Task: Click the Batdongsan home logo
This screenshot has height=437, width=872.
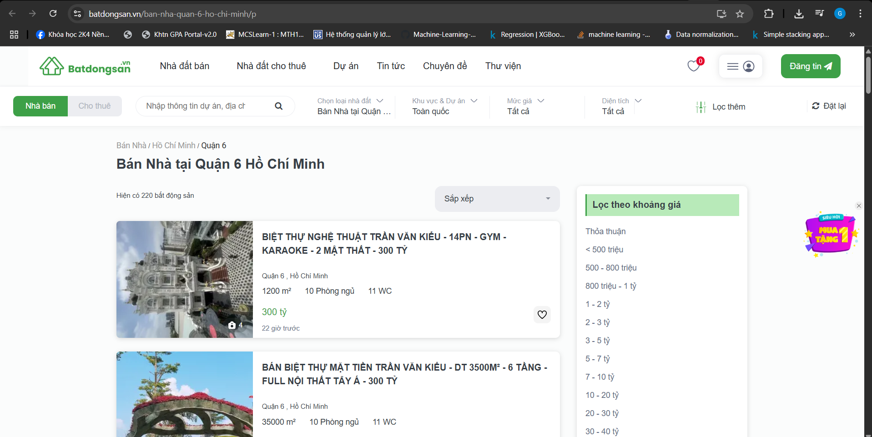Action: [85, 66]
